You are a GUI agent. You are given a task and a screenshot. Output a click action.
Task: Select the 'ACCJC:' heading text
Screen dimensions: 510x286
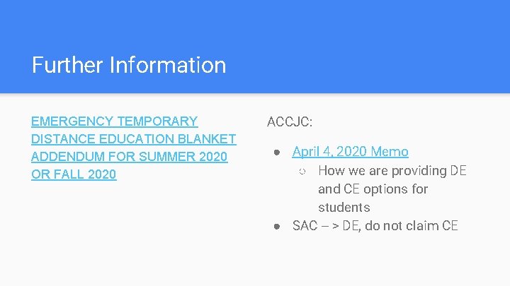tap(290, 122)
